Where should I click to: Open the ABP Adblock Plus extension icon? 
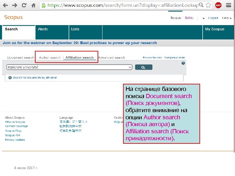[218, 6]
